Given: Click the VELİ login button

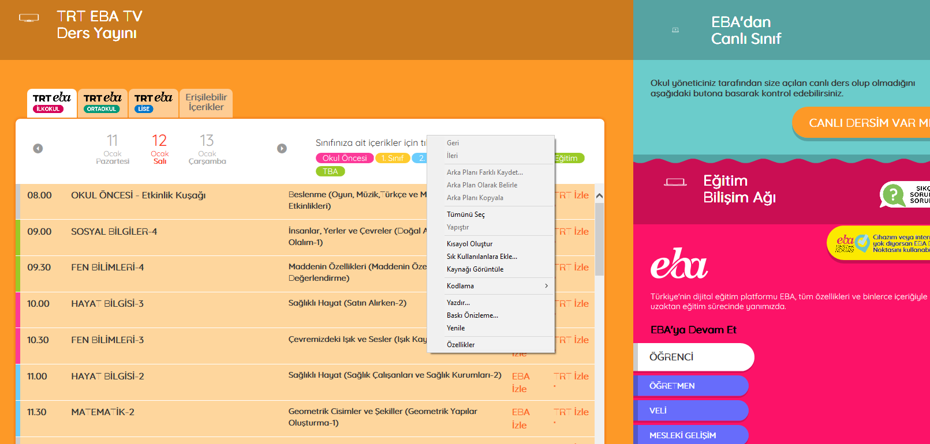Looking at the screenshot, I should [x=691, y=411].
